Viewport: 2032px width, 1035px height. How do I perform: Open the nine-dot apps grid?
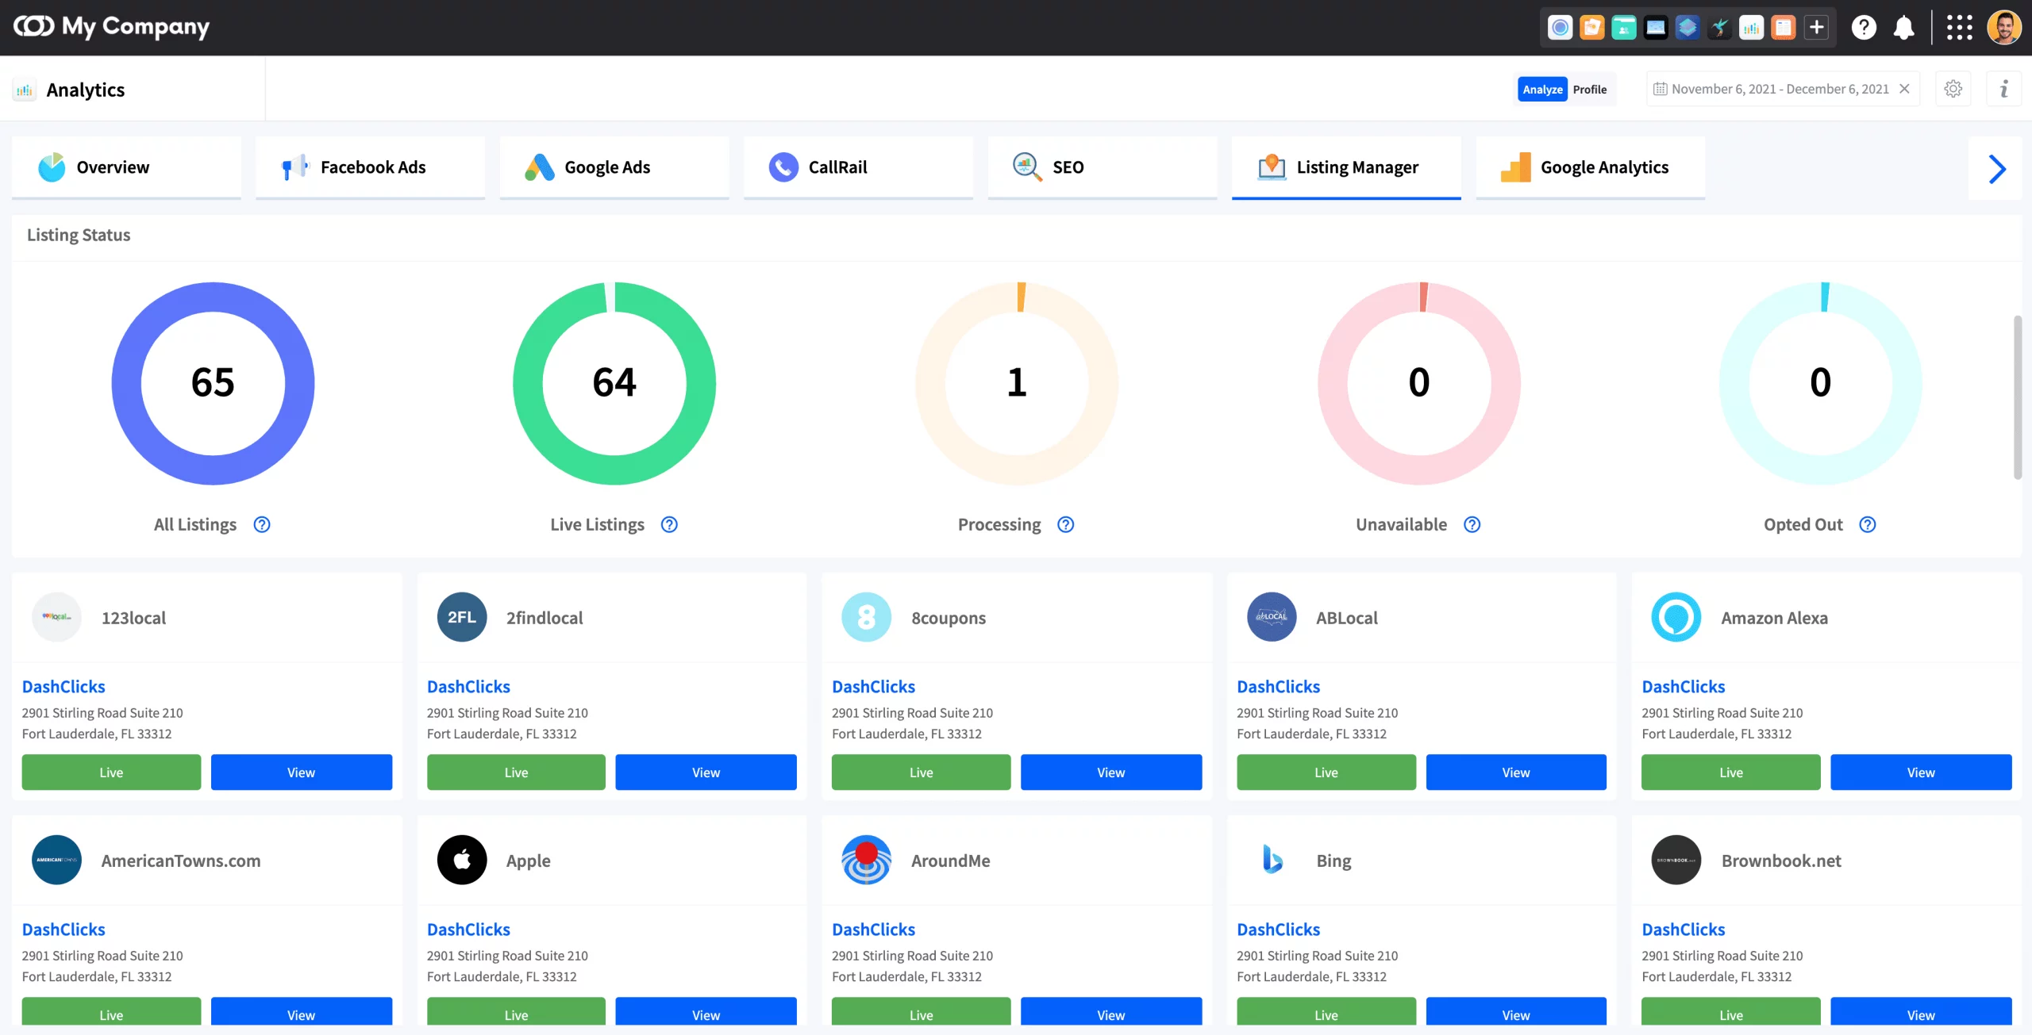click(1959, 28)
